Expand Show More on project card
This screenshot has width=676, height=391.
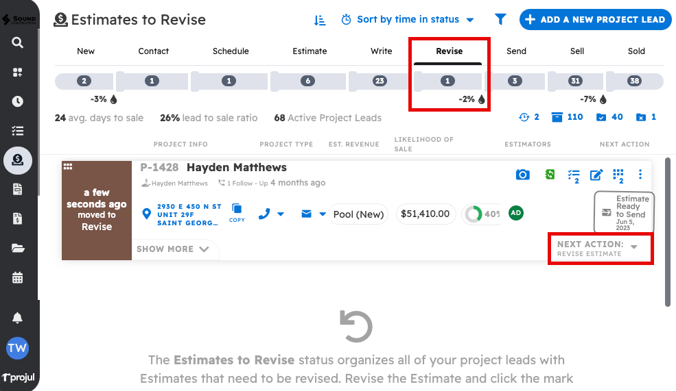173,249
